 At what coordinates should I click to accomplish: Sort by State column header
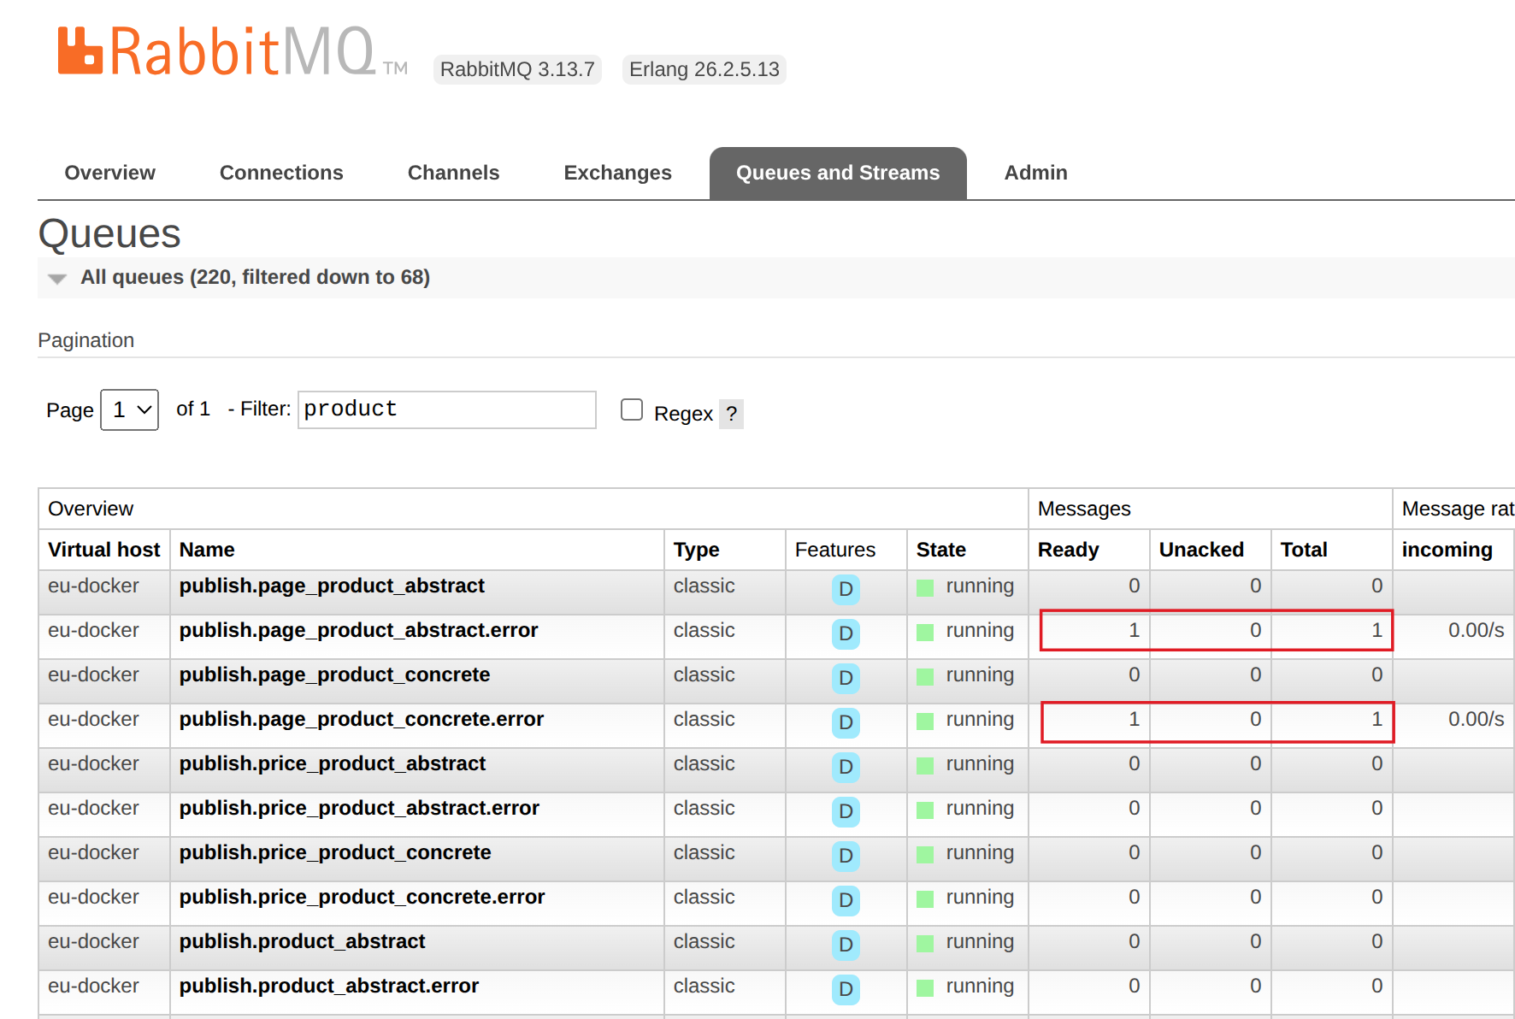click(x=940, y=550)
